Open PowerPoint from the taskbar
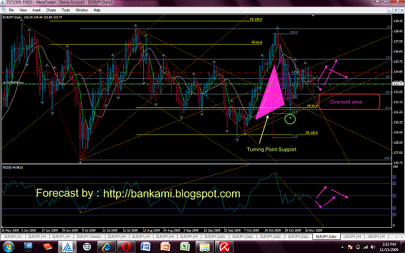Screen dimensions: 405x253 [165, 247]
